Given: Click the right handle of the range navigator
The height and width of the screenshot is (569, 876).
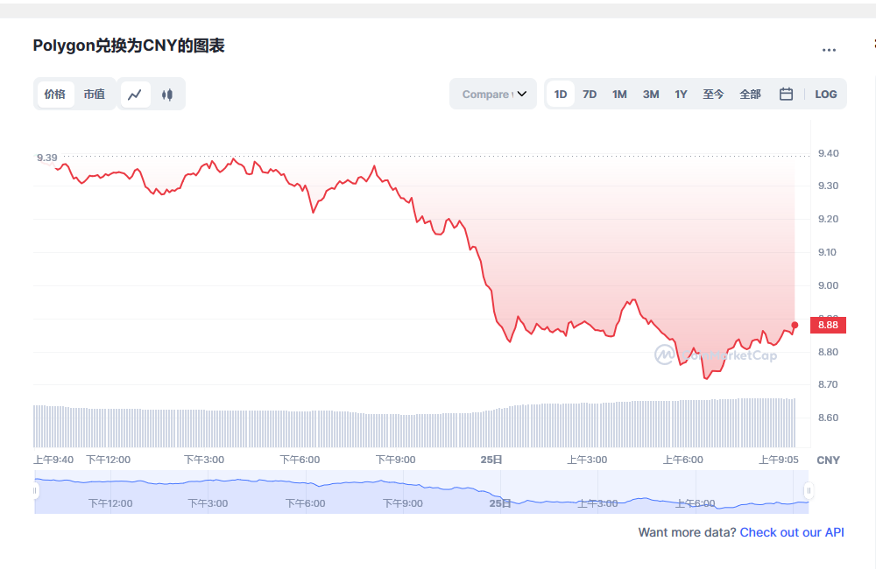Looking at the screenshot, I should click(809, 491).
